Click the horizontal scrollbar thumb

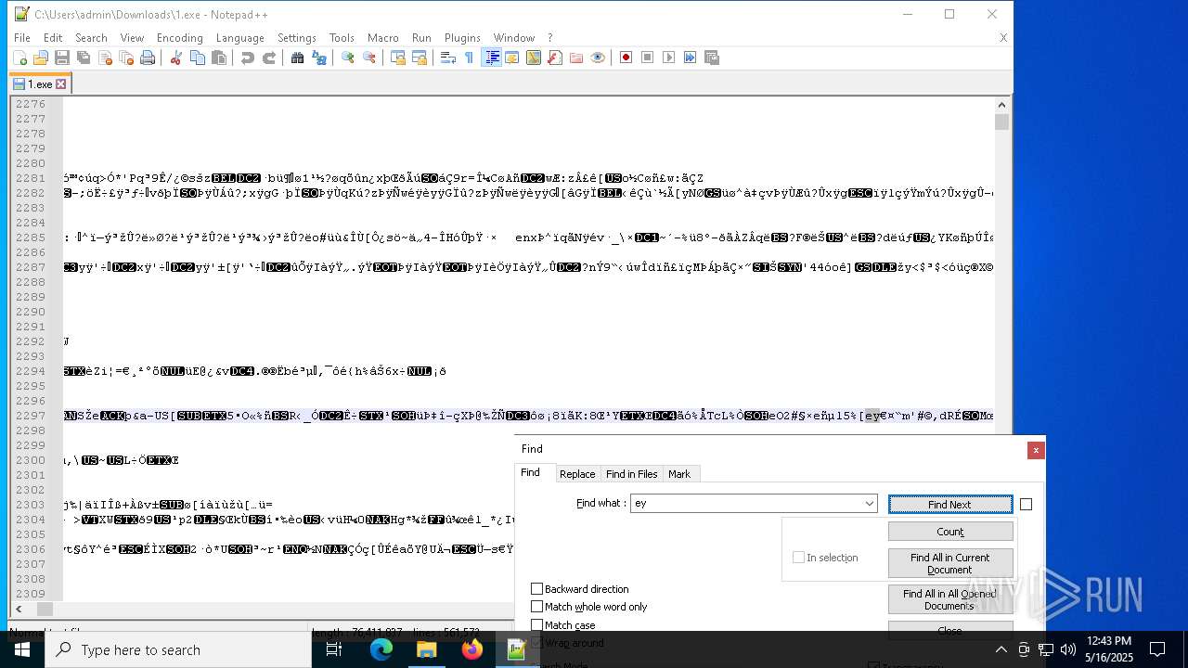coord(45,610)
